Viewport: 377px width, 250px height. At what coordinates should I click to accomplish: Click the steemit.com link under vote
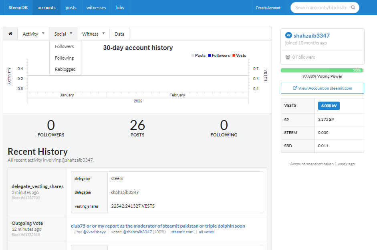coord(182,232)
